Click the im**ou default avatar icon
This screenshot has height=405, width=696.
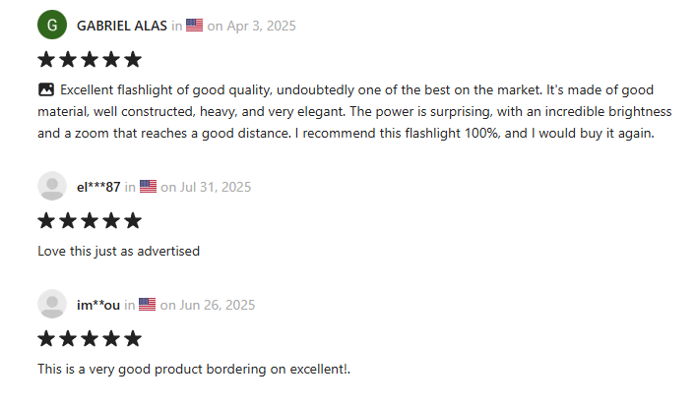coord(52,304)
